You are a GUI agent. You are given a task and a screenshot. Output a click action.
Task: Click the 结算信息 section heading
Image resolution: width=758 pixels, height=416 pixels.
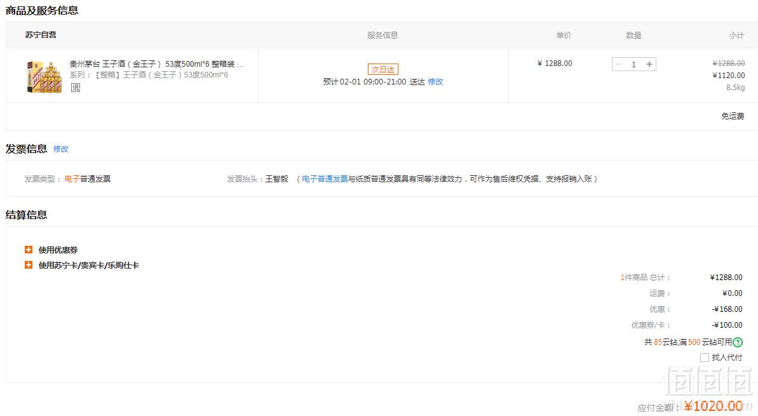[27, 215]
